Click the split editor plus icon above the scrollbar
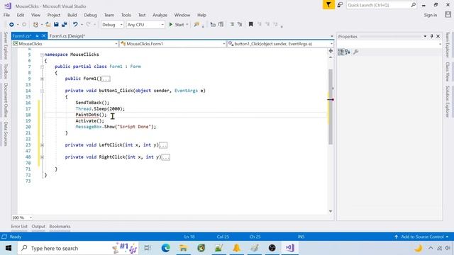 click(331, 51)
